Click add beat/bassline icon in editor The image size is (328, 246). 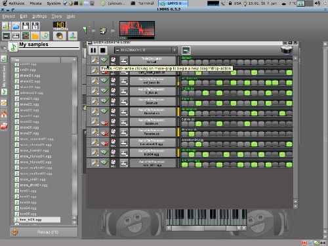tap(186, 51)
